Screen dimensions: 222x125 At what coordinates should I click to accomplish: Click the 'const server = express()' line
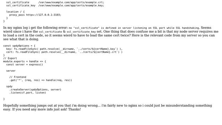(25, 65)
